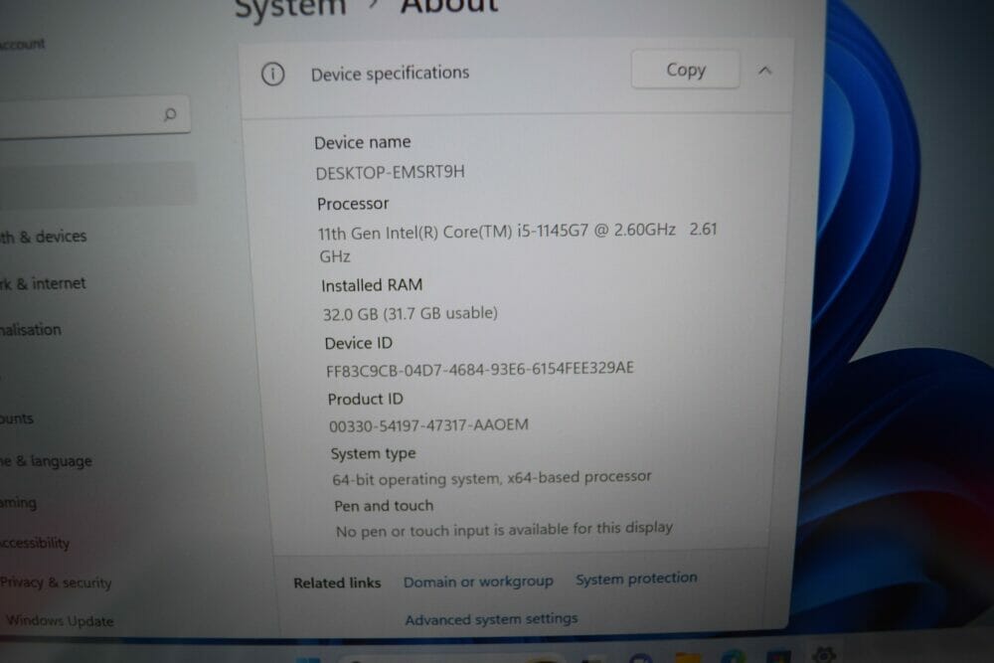This screenshot has width=994, height=663.
Task: Click the Pen and touch label
Action: (x=384, y=506)
